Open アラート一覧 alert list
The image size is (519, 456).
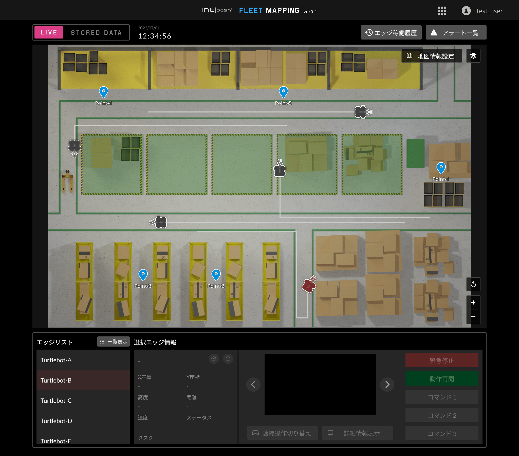pyautogui.click(x=456, y=33)
